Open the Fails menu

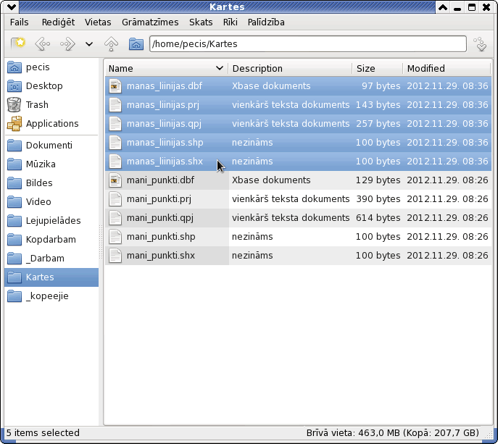coord(19,22)
